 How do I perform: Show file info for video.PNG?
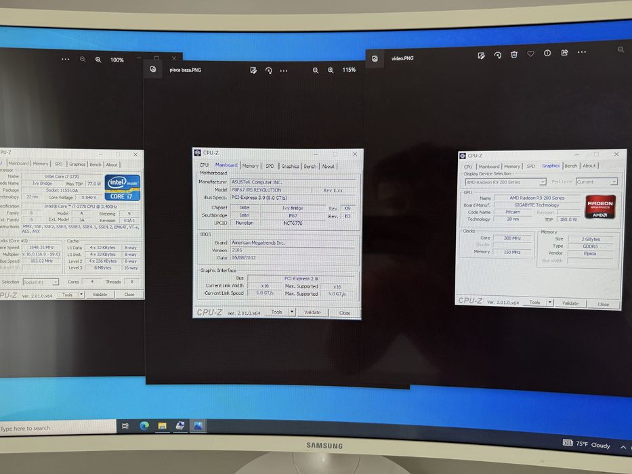pyautogui.click(x=547, y=53)
